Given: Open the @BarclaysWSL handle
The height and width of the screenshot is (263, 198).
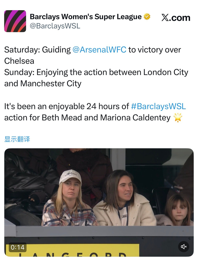Looking at the screenshot, I should (55, 26).
